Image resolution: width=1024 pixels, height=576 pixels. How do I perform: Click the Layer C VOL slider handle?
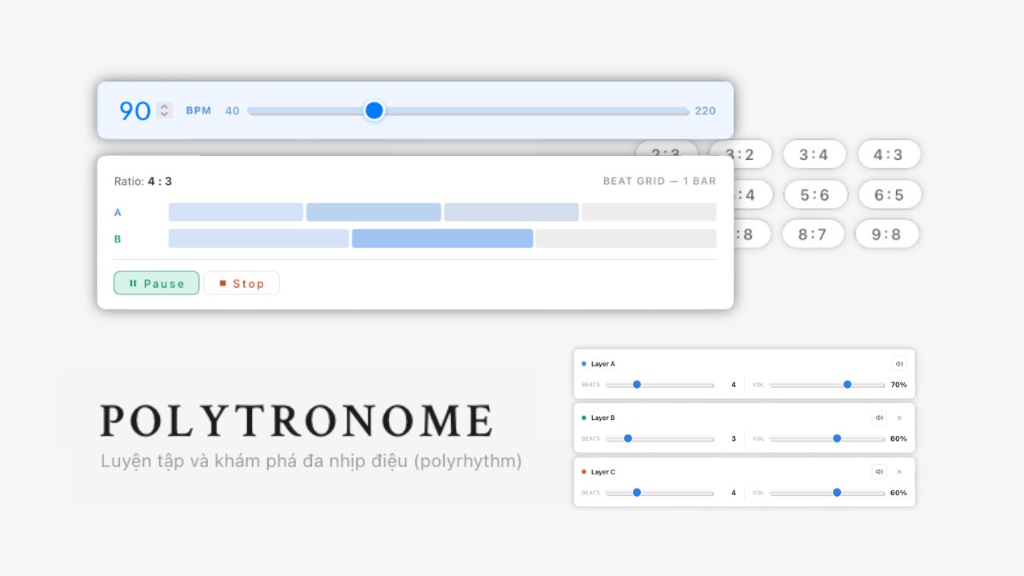tap(837, 493)
